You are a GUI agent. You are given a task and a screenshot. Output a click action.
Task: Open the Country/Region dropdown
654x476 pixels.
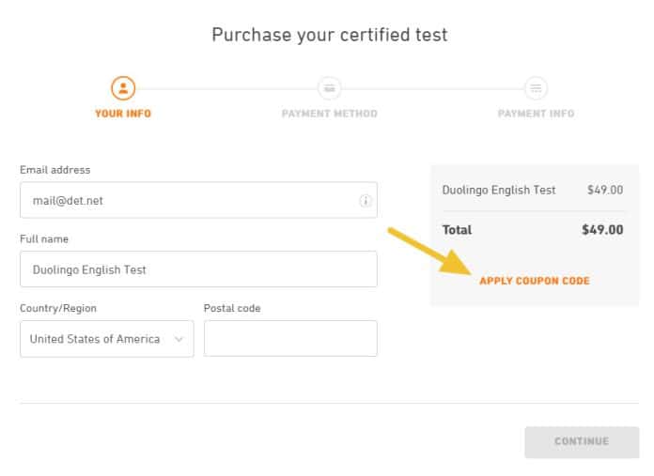pyautogui.click(x=106, y=339)
